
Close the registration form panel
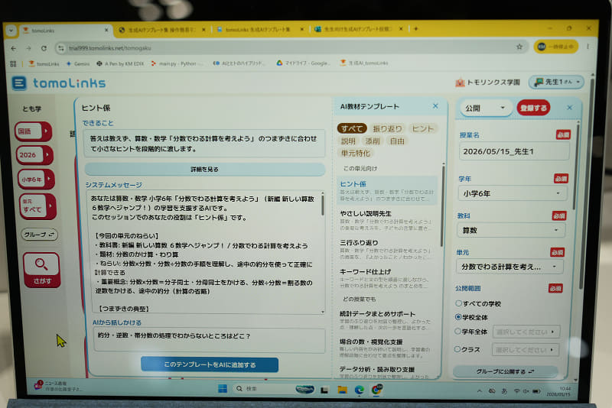point(569,108)
